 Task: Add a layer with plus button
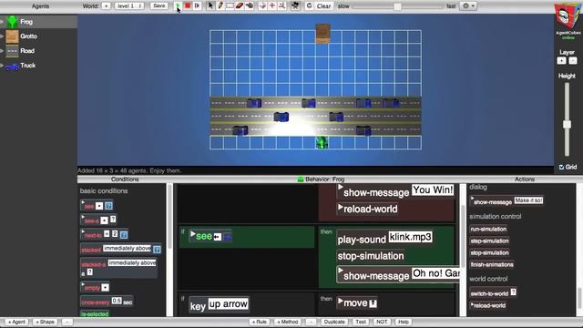[561, 61]
